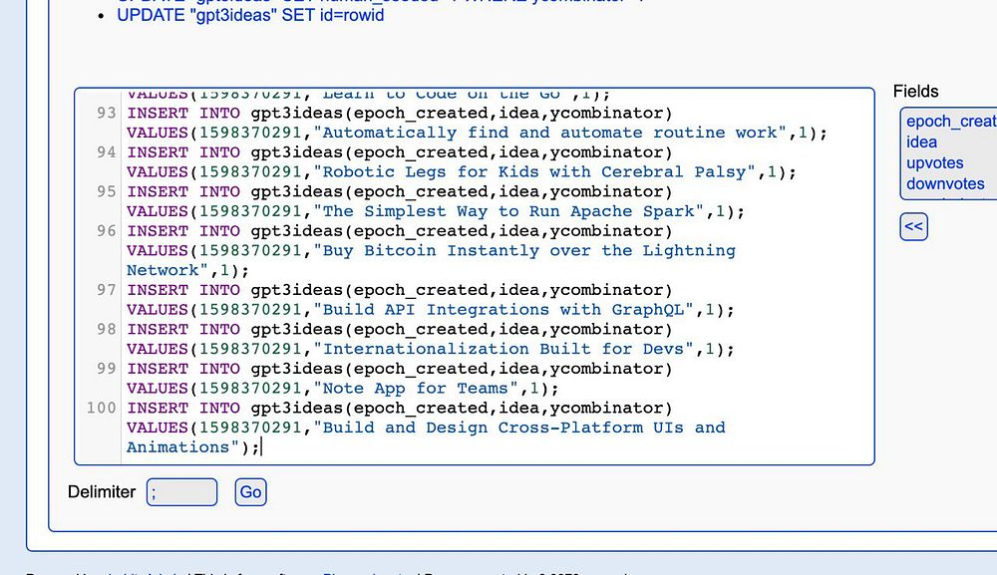Click line number 100 in the SQL editor
997x575 pixels.
pos(101,409)
